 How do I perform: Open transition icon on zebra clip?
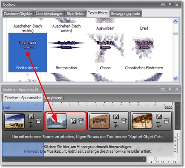point(116,117)
